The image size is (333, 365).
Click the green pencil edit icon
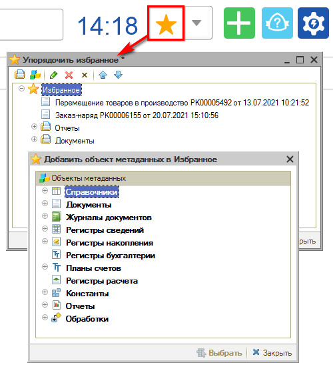(x=54, y=75)
